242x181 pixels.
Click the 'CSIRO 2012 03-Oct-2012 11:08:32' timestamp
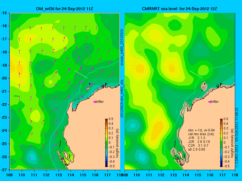[x=237, y=137]
